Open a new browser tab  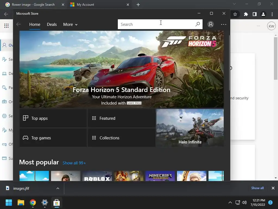(x=138, y=5)
